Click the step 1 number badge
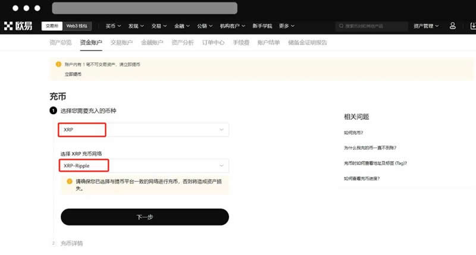476x255 pixels. coord(53,111)
